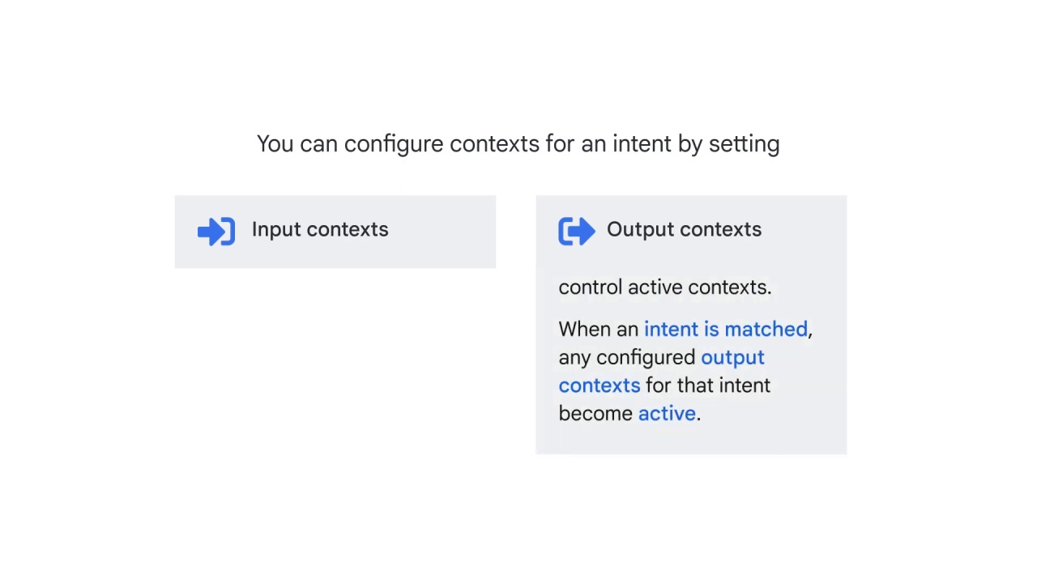This screenshot has width=1037, height=583.
Task: Click 'control active contexts.' sentence
Action: [665, 287]
